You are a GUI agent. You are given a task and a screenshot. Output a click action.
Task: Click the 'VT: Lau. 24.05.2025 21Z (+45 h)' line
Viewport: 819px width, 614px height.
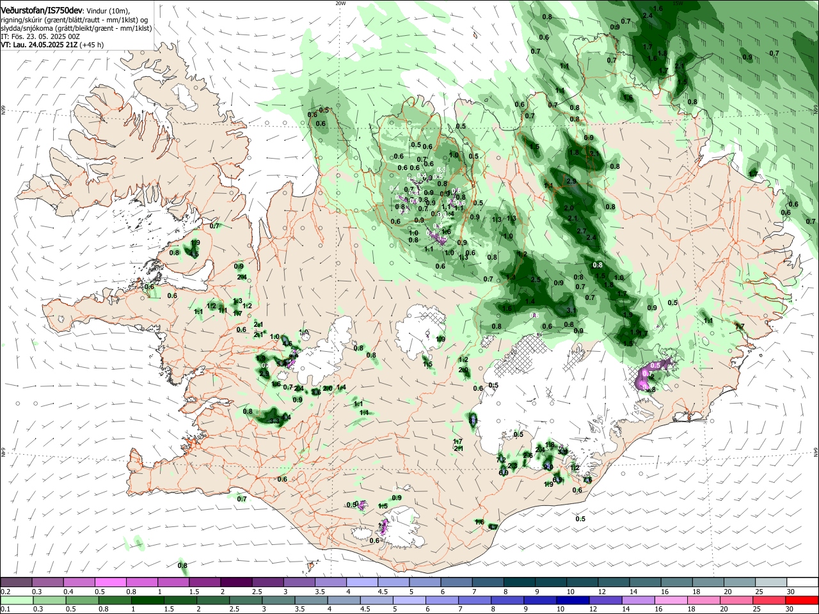pos(52,45)
